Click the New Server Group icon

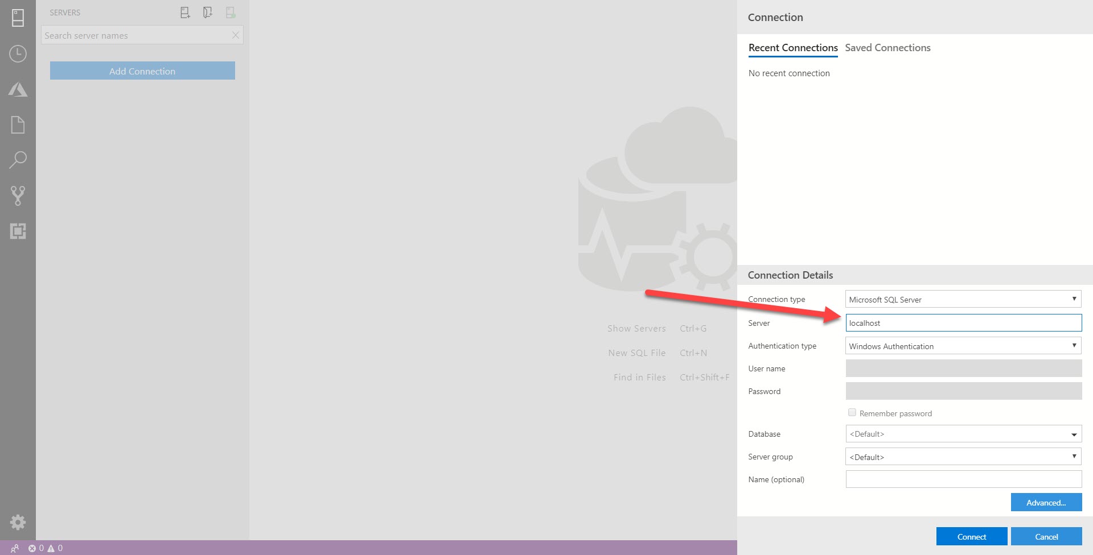[x=208, y=13]
